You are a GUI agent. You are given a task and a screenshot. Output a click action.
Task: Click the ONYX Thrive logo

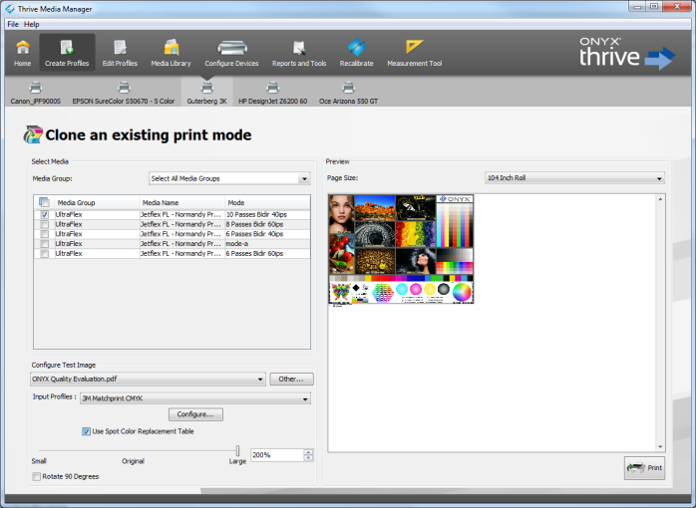click(x=627, y=53)
